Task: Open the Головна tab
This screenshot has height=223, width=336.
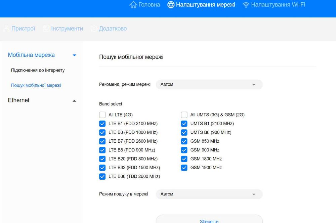Action: point(149,4)
